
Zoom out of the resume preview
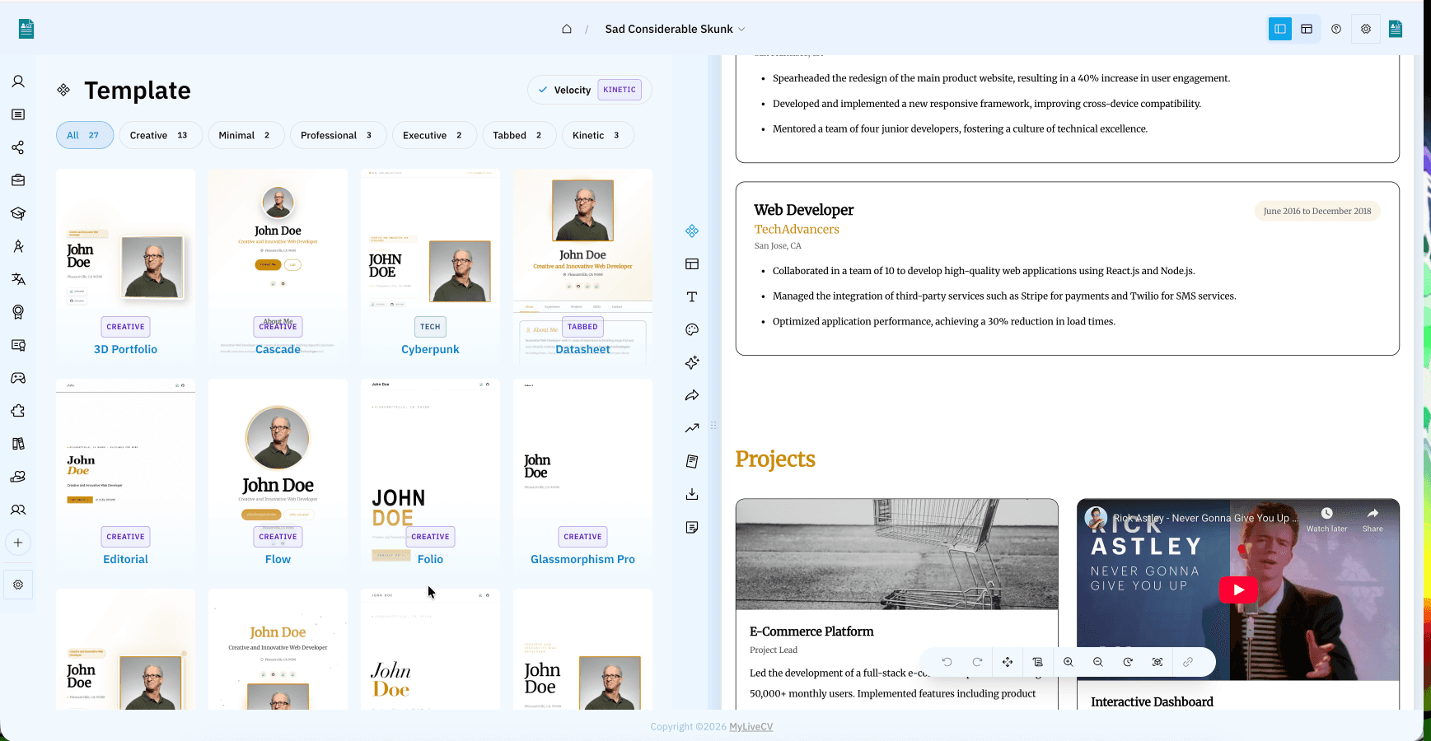click(1098, 662)
